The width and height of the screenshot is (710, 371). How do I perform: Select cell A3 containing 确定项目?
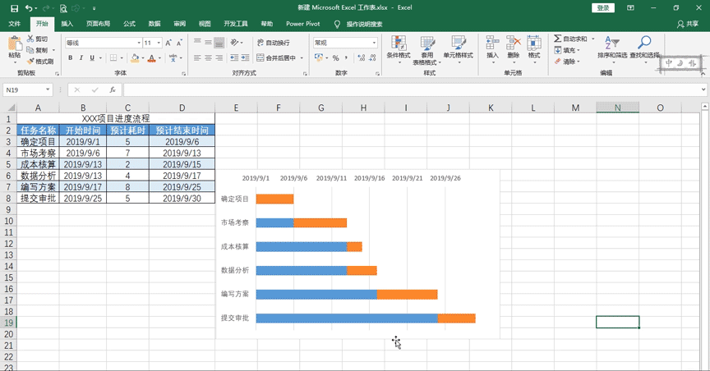pyautogui.click(x=38, y=141)
